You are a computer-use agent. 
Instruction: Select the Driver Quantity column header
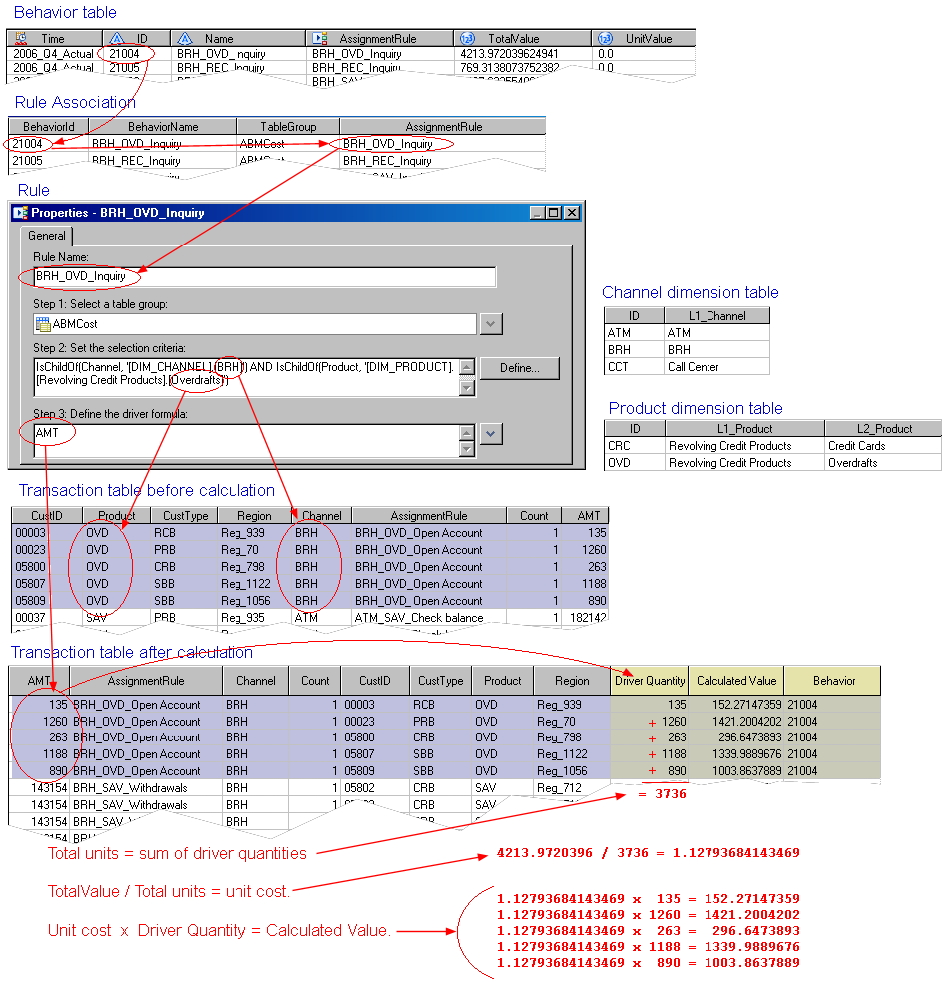pos(649,681)
